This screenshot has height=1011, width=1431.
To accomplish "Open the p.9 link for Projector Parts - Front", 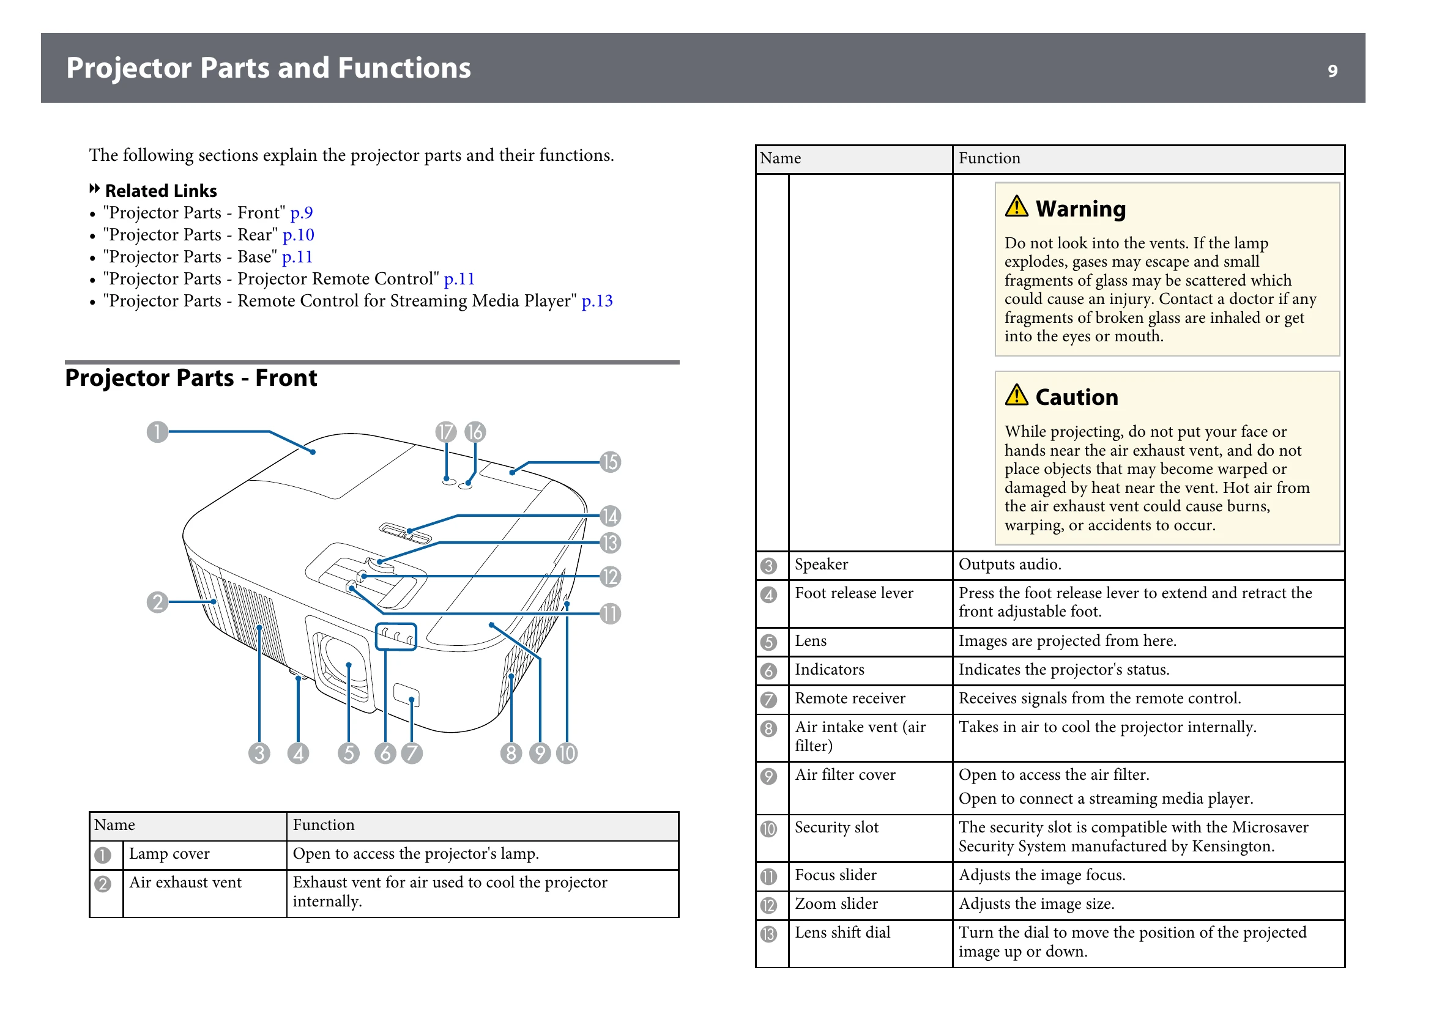I will click(x=302, y=213).
